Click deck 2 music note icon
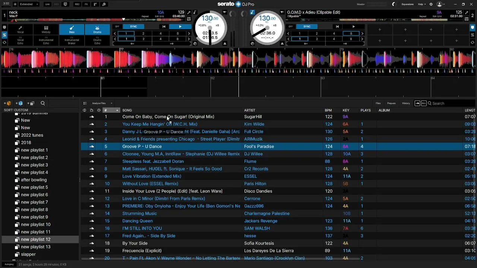This screenshot has width=477, height=268. (252, 13)
